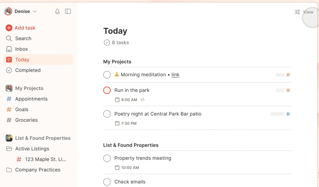This screenshot has width=319, height=187.
Task: Open the Groceries project
Action: pos(26,120)
